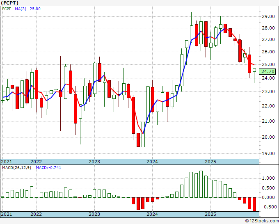The image size is (279, 224).
Task: Open the 12Stocks.com copyright link
Action: (262, 221)
